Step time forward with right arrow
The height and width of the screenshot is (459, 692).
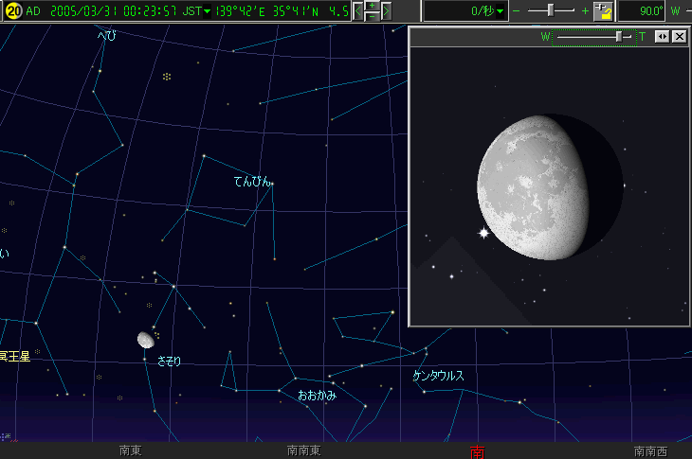[x=386, y=11]
